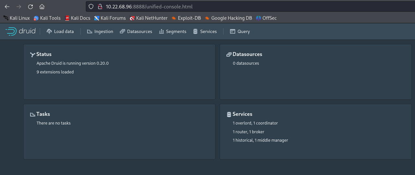This screenshot has width=415, height=175.
Task: Open the Status card heading
Action: pos(44,54)
